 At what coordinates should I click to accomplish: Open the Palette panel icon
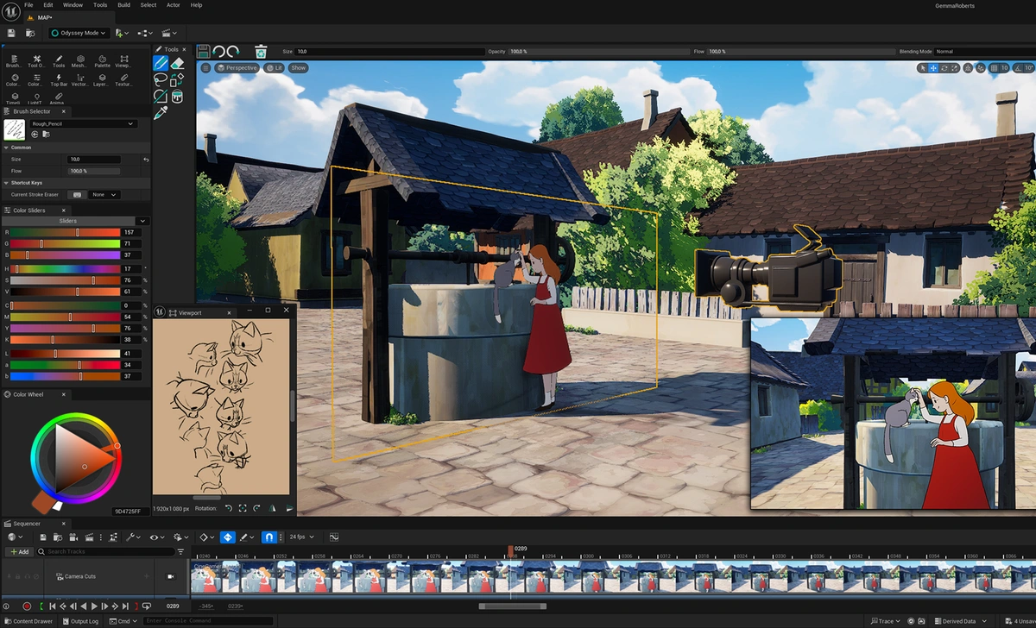(x=102, y=60)
